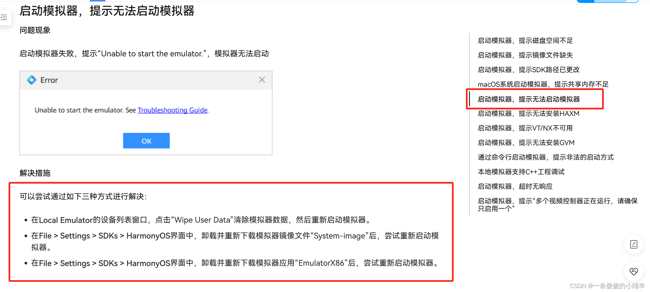This screenshot has height=292, width=650.
Task: Go to 启动模拟器，提示SDK路径已更改 section
Action: click(x=529, y=70)
